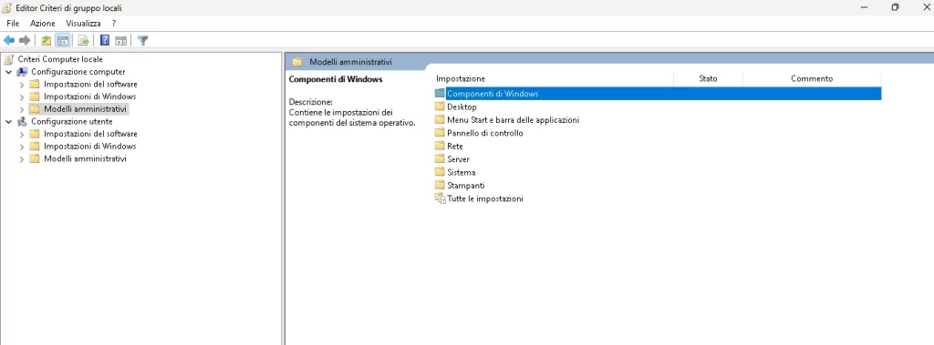
Task: Toggle the Show/Hide console tree button
Action: point(63,40)
